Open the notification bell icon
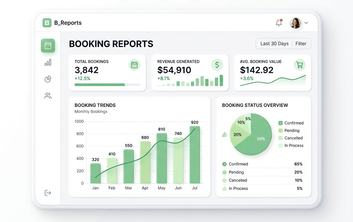 279,22
